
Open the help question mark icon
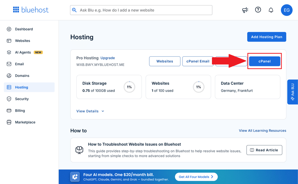click(x=258, y=10)
